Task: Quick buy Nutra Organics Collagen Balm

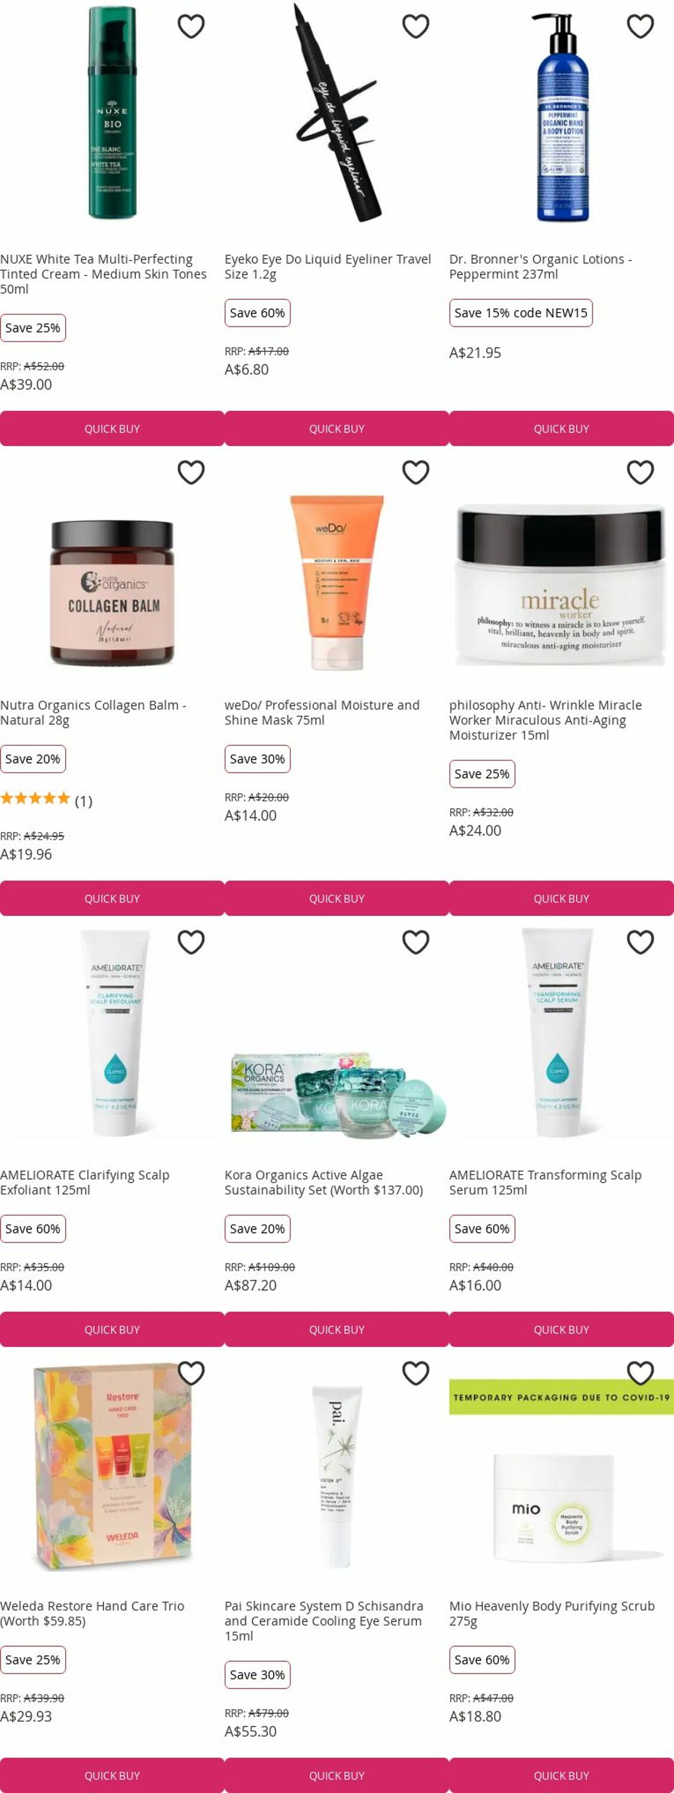Action: point(112,898)
